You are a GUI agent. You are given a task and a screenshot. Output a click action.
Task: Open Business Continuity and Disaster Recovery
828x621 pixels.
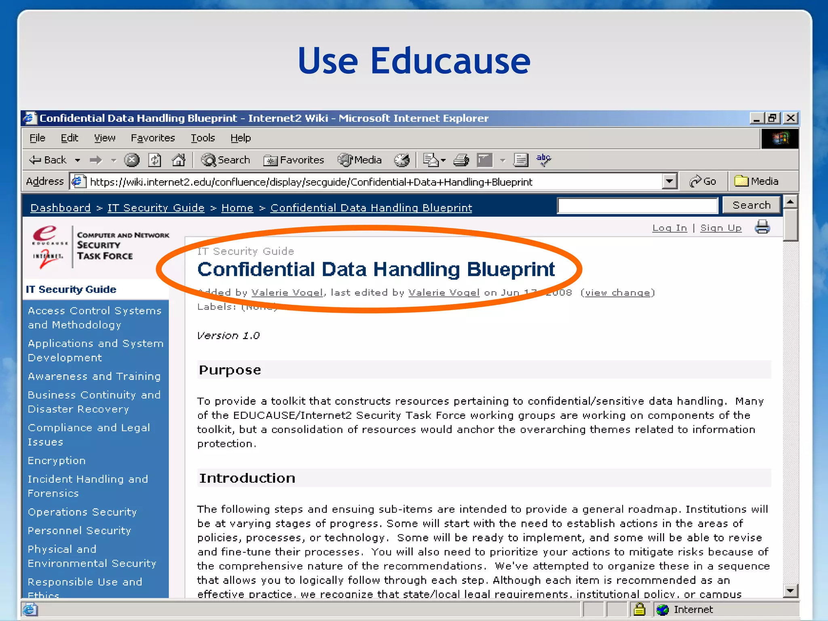(x=94, y=402)
